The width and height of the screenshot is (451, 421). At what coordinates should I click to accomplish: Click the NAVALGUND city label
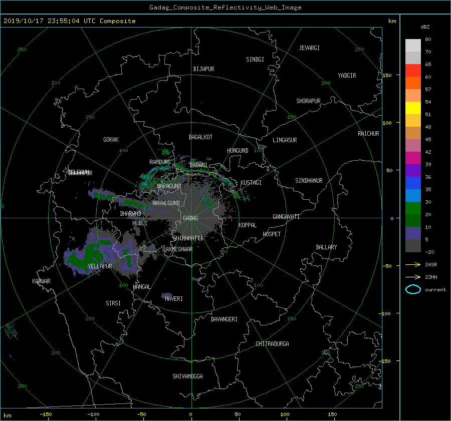pyautogui.click(x=166, y=203)
